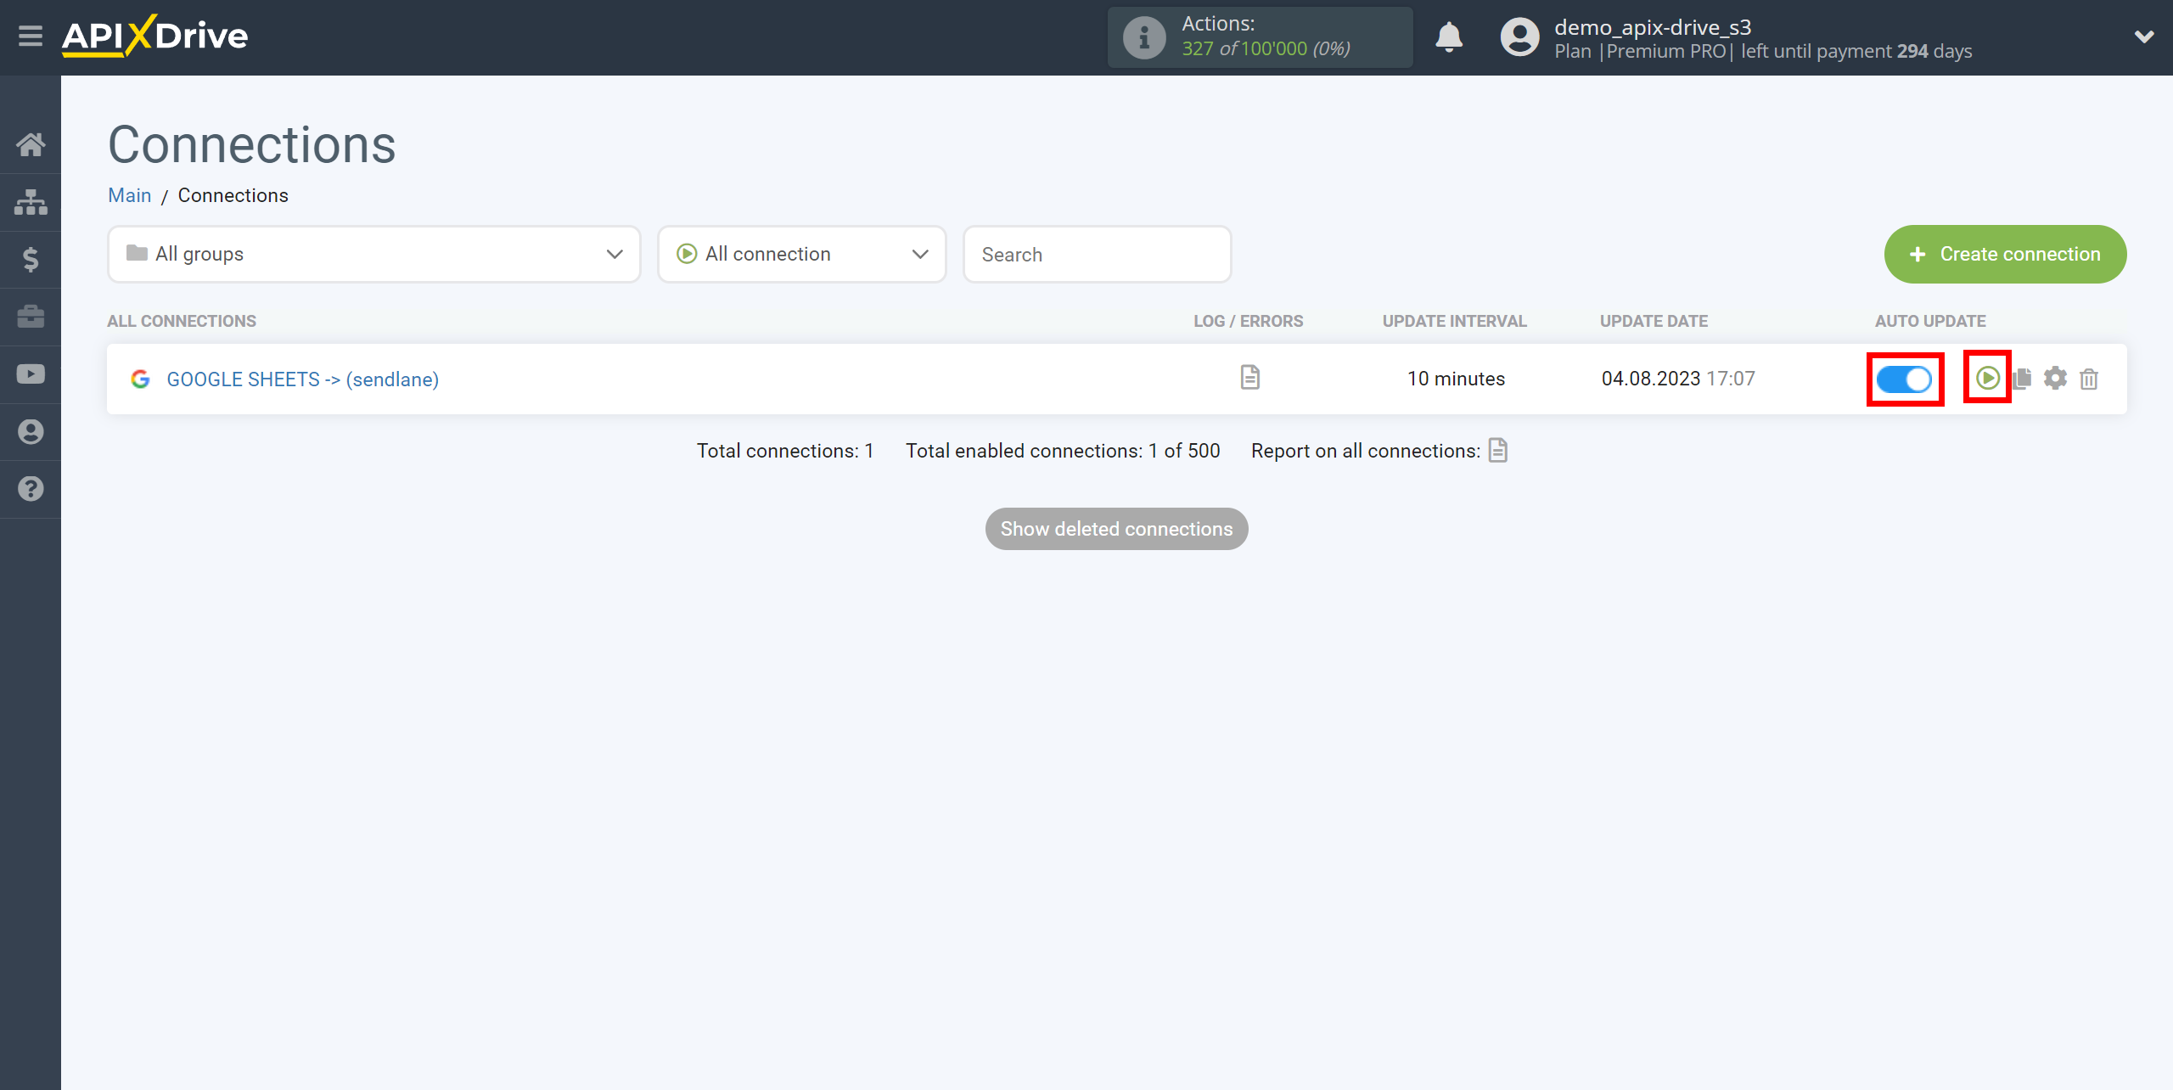Screen dimensions: 2173x1090
Task: Click the GOOGLE SHEETS -> (sendlane) connection link
Action: pyautogui.click(x=303, y=378)
